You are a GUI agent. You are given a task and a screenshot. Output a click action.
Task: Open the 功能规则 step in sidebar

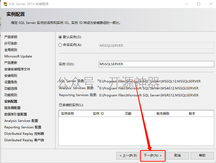(11, 95)
